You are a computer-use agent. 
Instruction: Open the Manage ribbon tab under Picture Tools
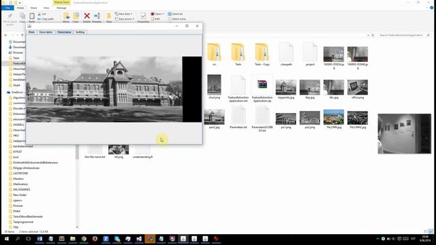click(x=61, y=8)
